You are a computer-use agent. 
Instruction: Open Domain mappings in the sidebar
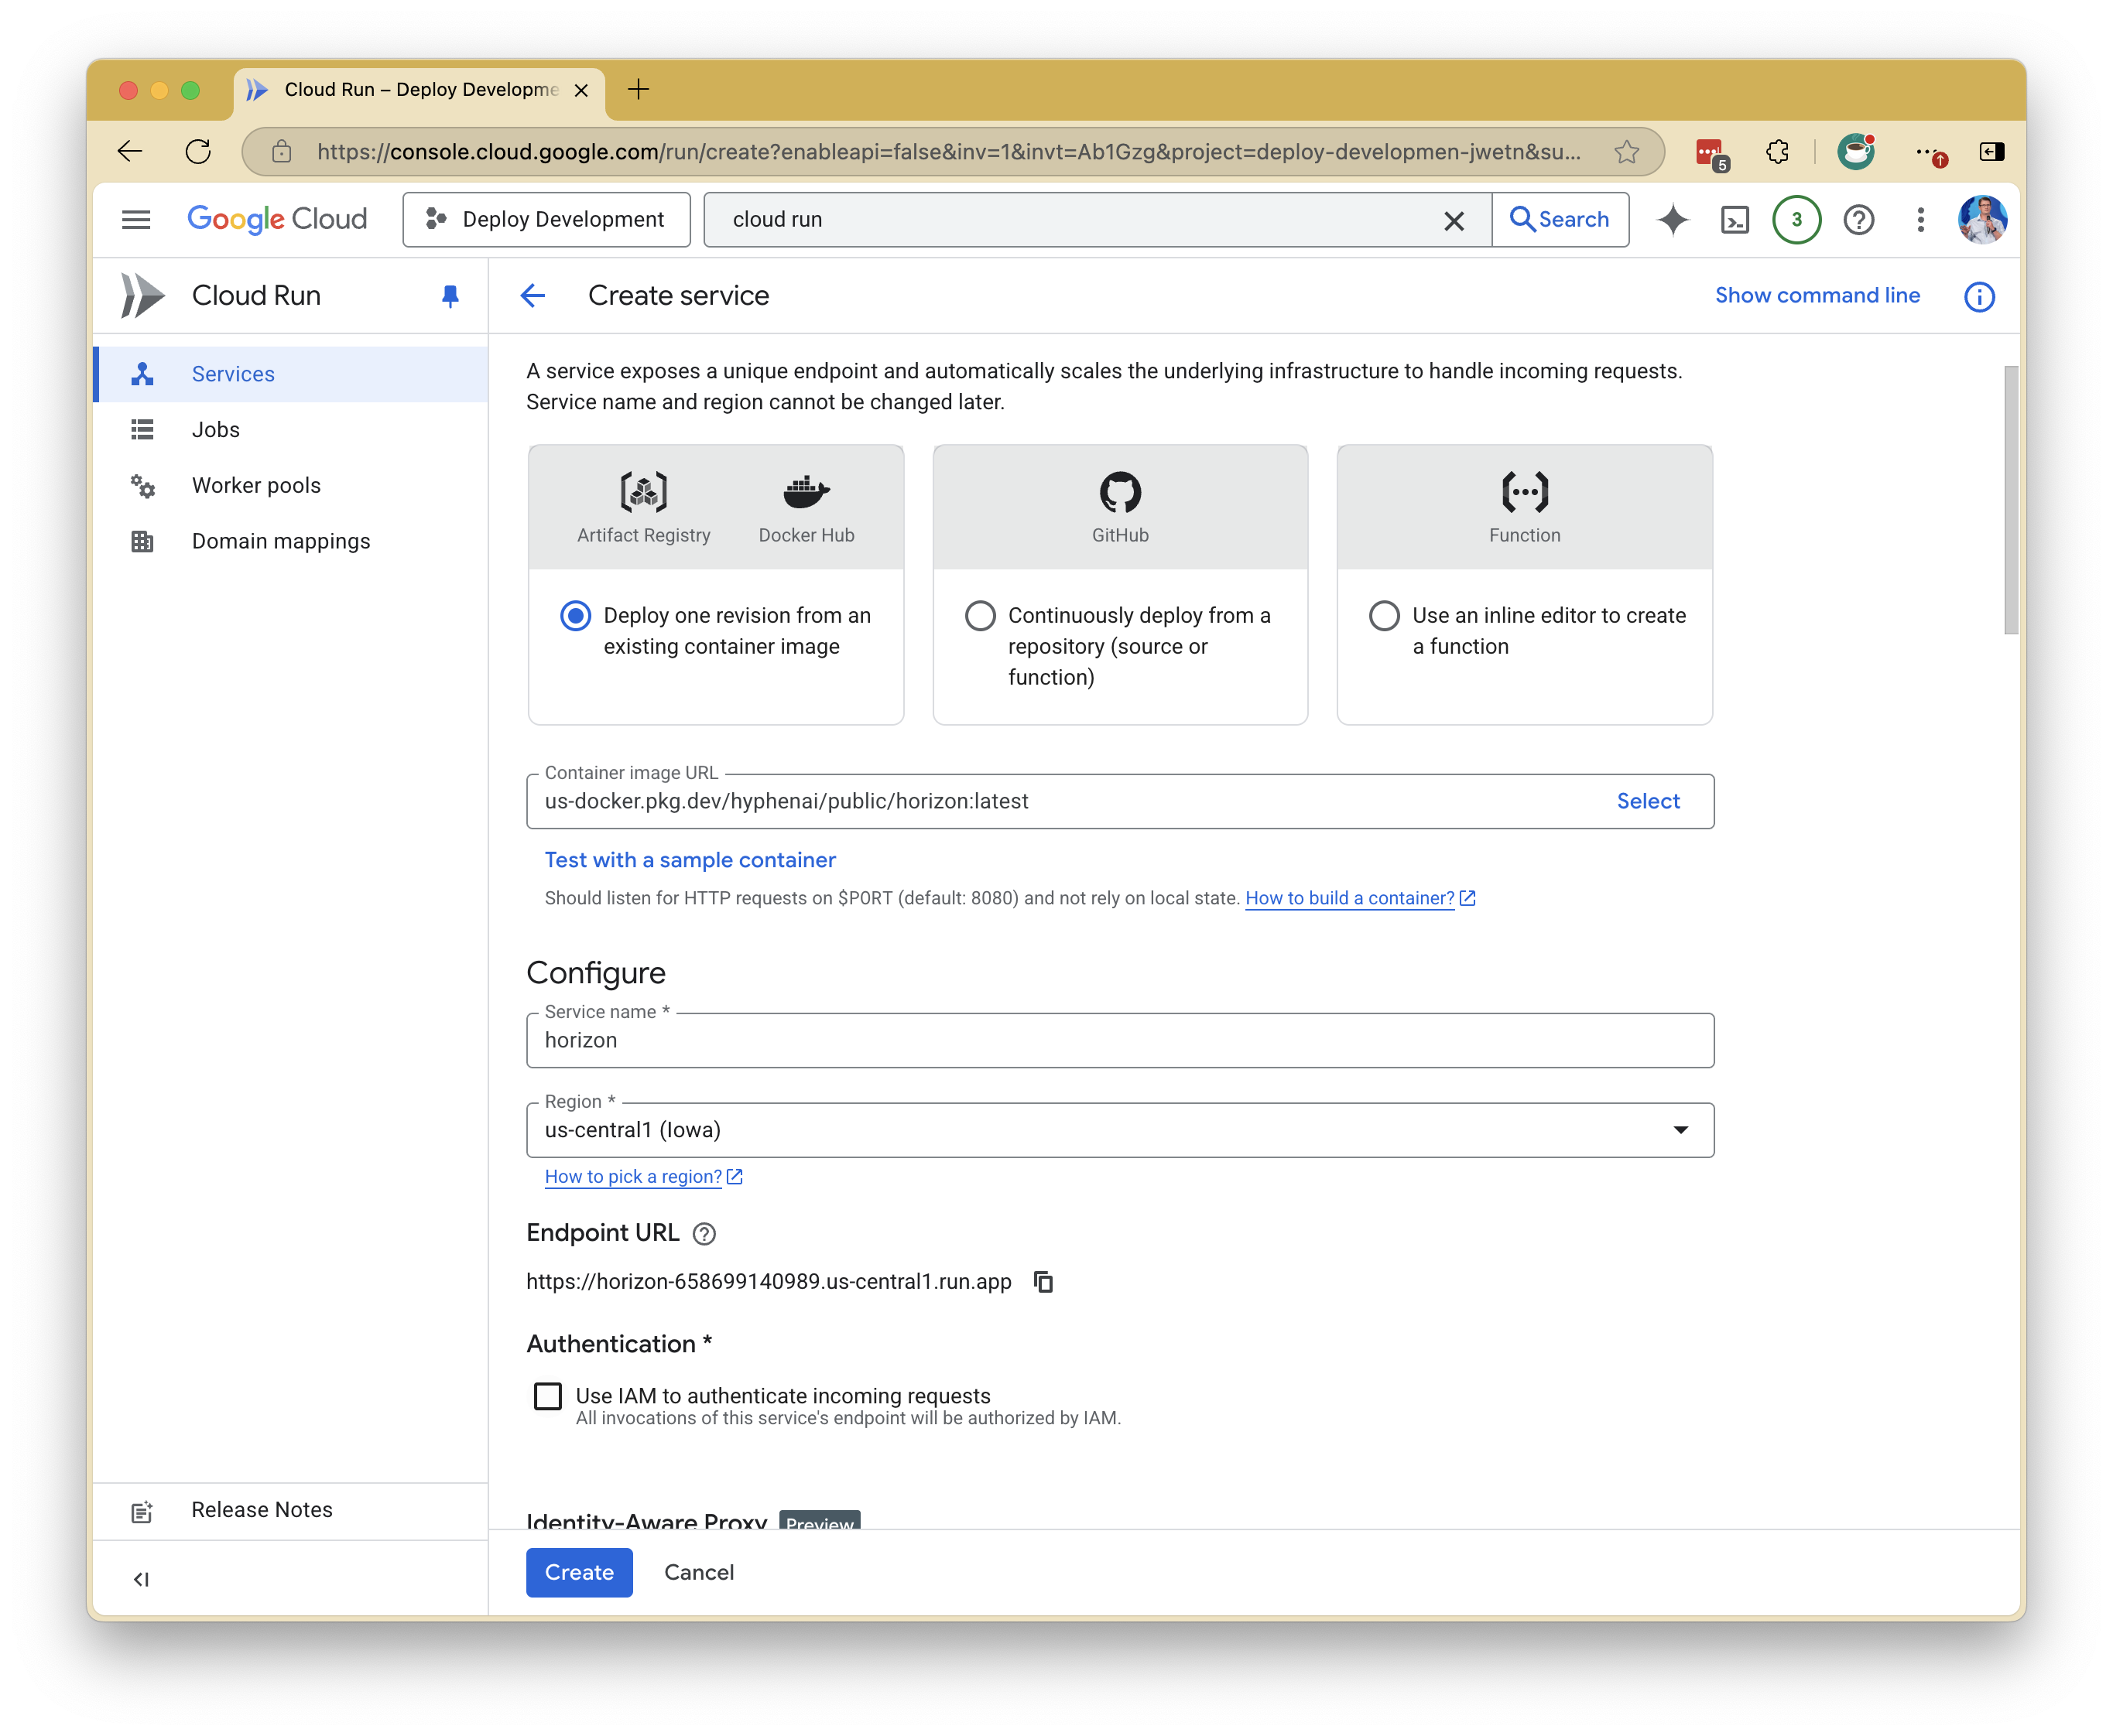tap(290, 541)
